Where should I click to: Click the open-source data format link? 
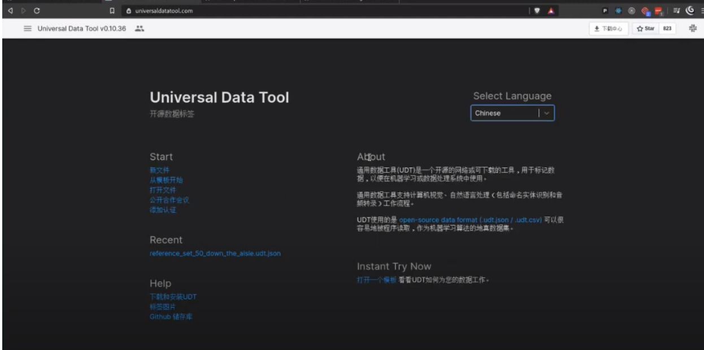pos(470,220)
